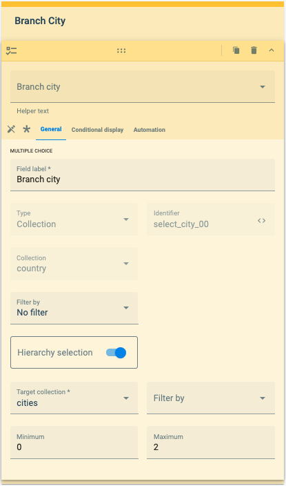
Task: Click the Helper text label
Action: click(x=33, y=111)
